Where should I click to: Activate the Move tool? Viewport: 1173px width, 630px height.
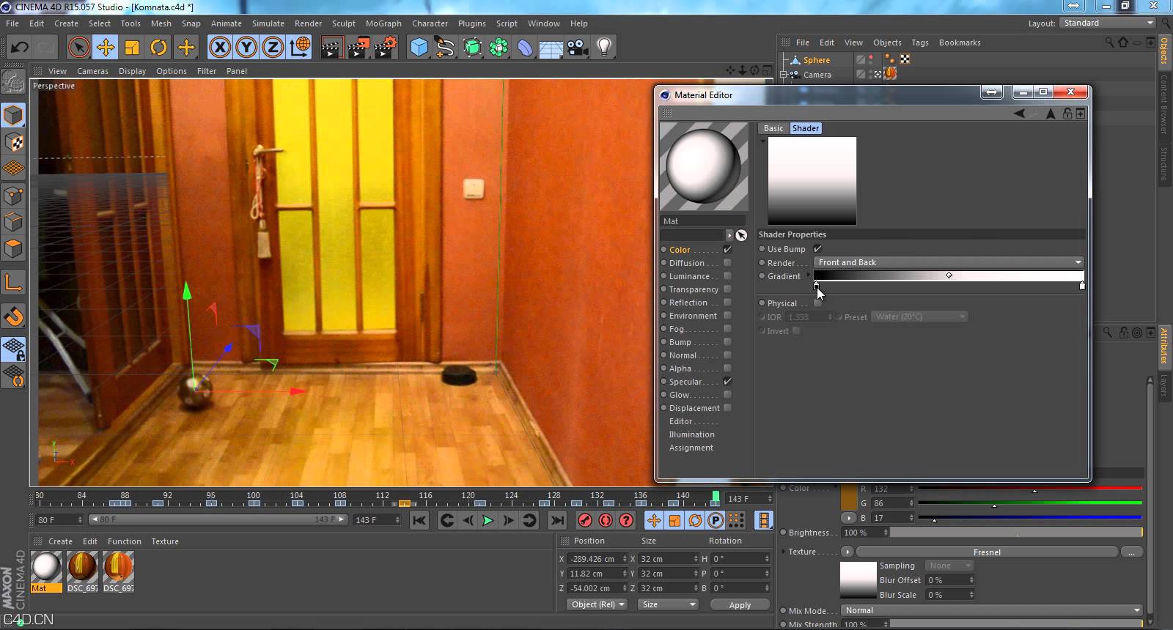tap(106, 48)
